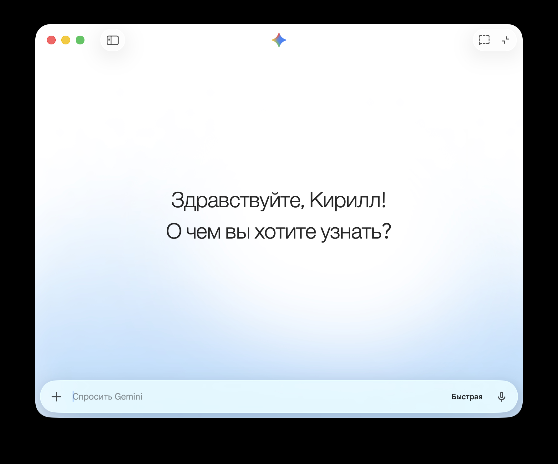The image size is (558, 464).
Task: Minimize with the yellow traffic light
Action: 66,40
